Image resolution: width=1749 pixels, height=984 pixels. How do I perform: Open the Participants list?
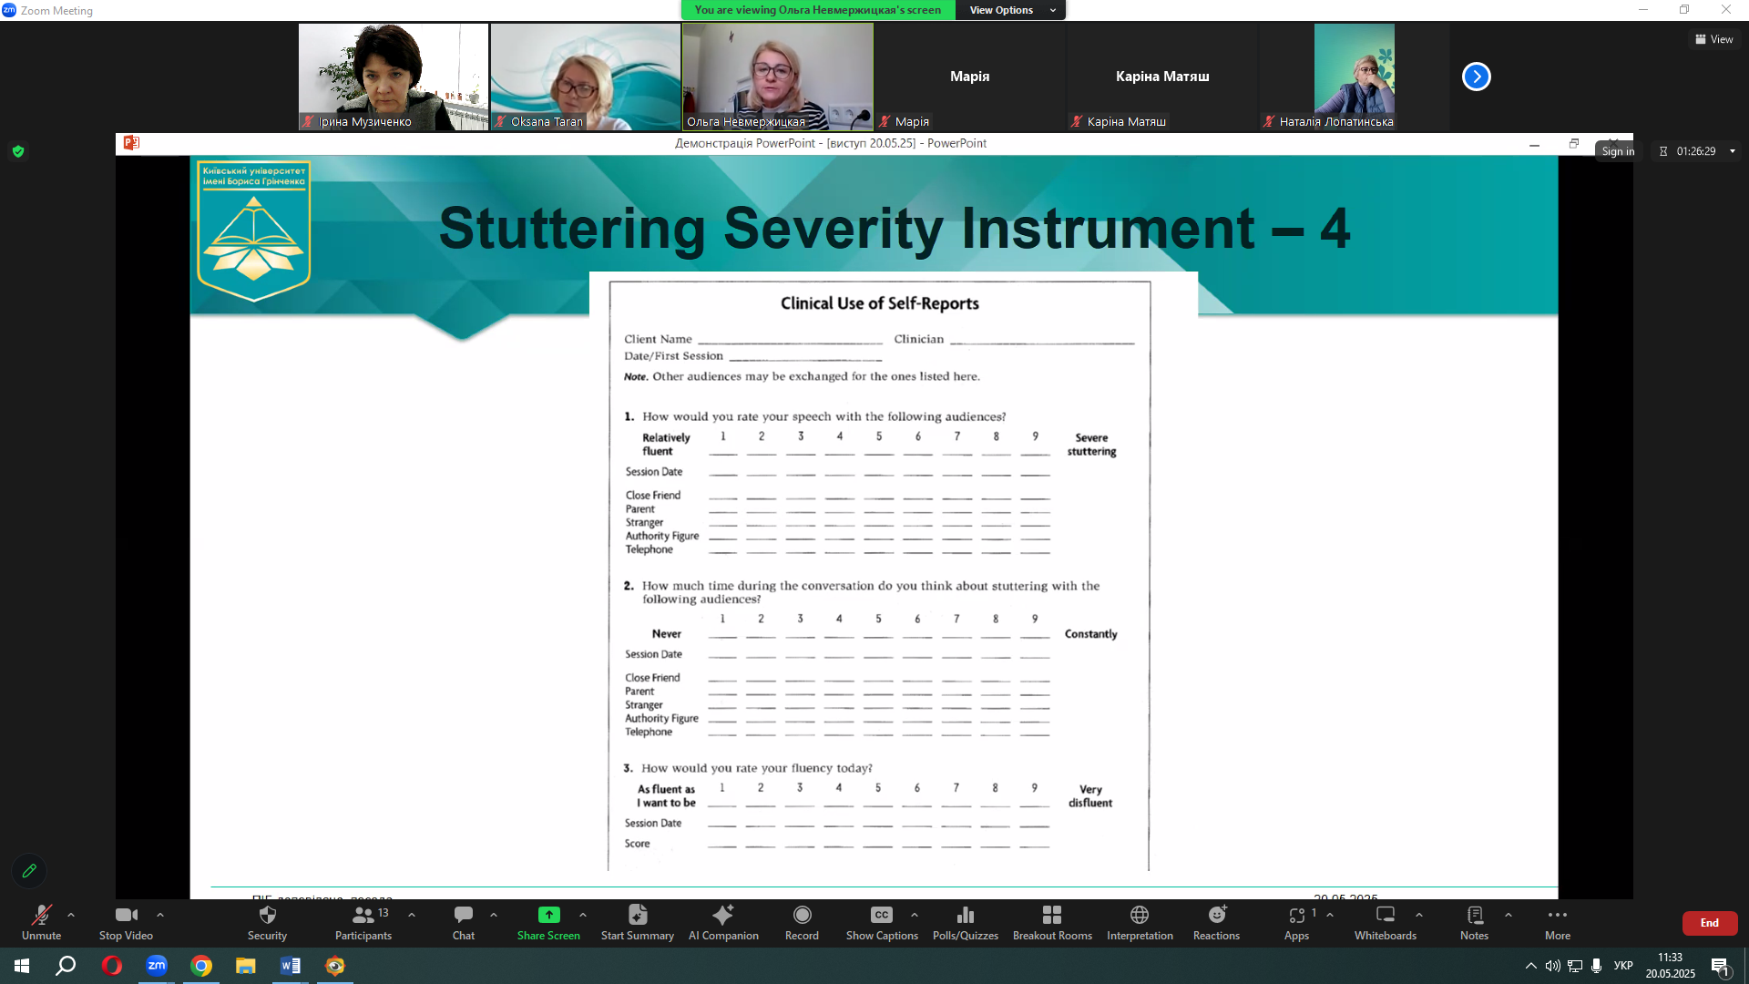[x=363, y=921]
